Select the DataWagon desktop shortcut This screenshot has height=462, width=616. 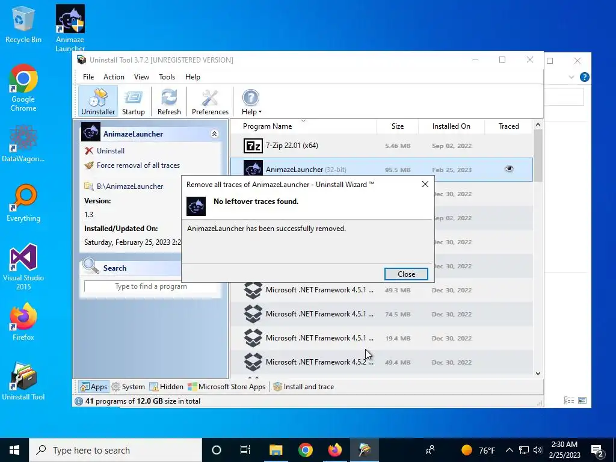[23, 143]
